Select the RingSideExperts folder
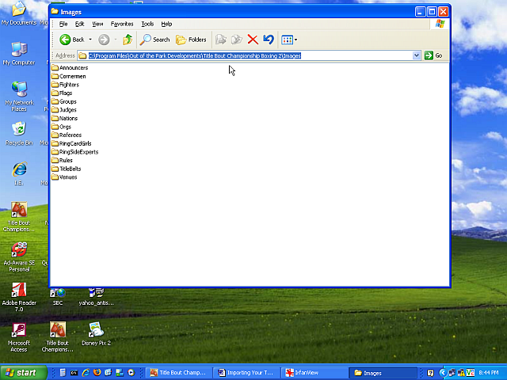The height and width of the screenshot is (380, 507). tap(75, 152)
